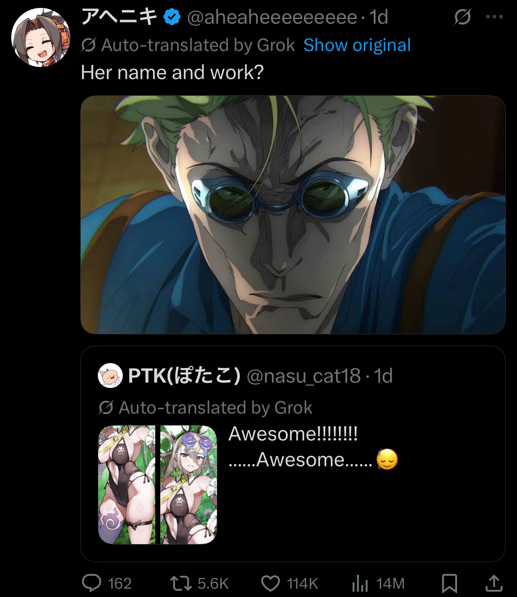Tap the blue verified badge
Image resolution: width=517 pixels, height=597 pixels.
pyautogui.click(x=172, y=17)
